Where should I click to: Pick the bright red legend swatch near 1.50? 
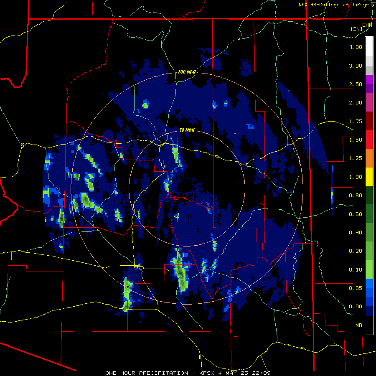[369, 140]
